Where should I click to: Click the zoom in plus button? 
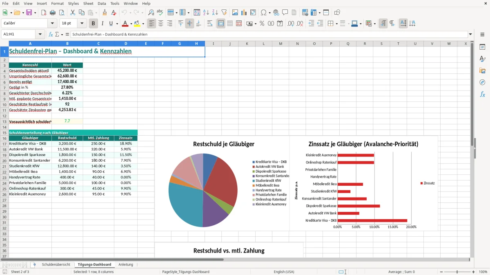[474, 272]
